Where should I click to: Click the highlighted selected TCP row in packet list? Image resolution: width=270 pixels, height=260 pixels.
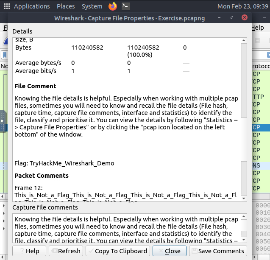click(261, 127)
